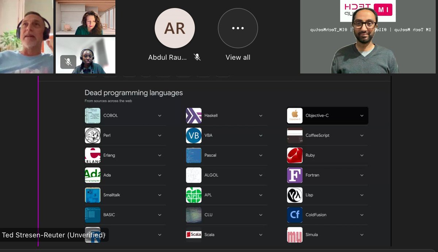Expand the Fortran entry chevron
Image resolution: width=438 pixels, height=252 pixels.
[x=362, y=175]
